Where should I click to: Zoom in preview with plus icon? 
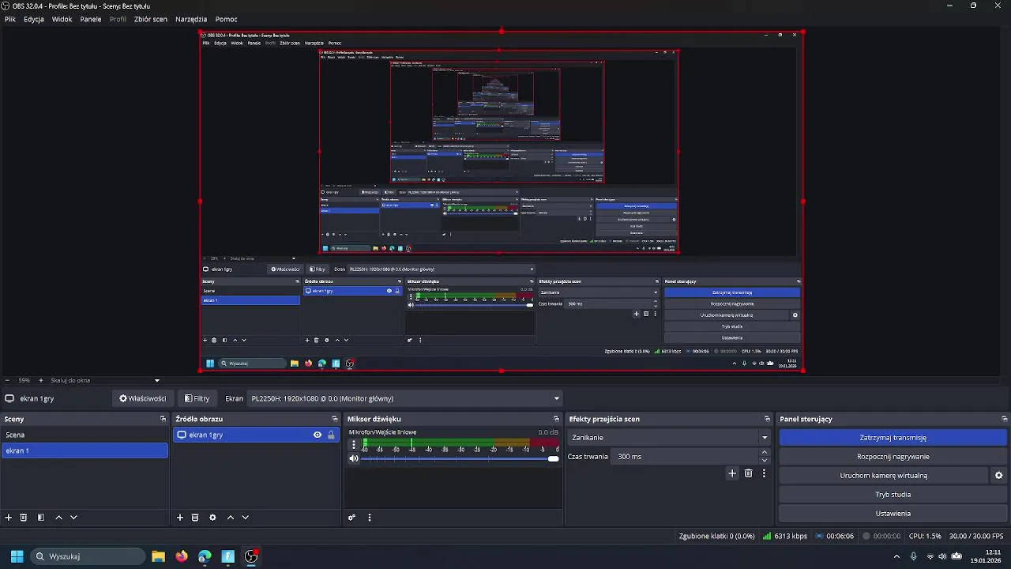(x=42, y=380)
